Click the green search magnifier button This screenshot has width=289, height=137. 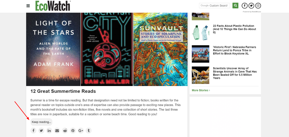click(x=235, y=6)
